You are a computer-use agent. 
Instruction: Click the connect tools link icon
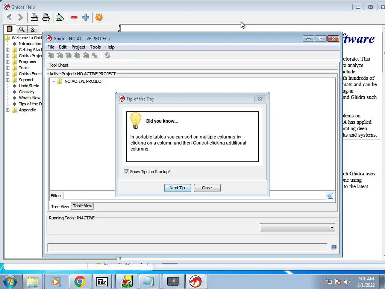click(94, 56)
